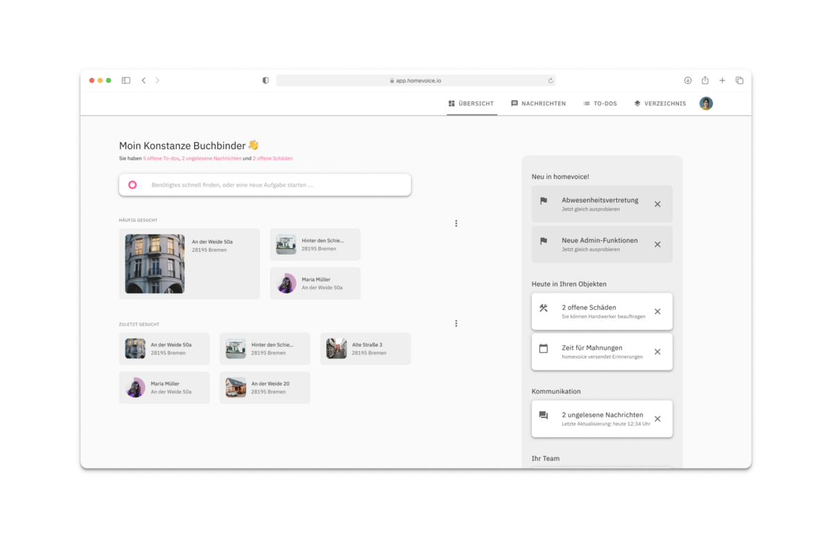Dismiss the Abwesenheitsvertretung notice

click(x=657, y=204)
